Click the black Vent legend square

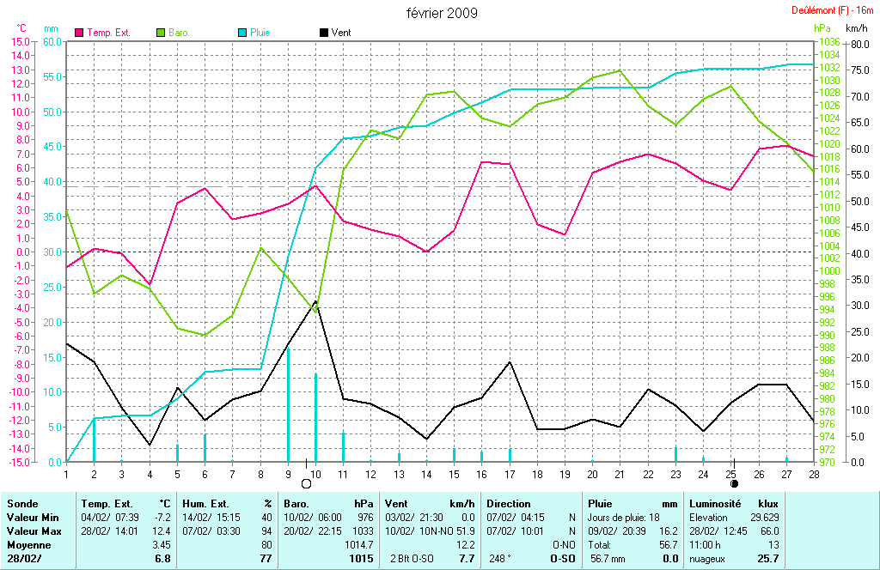click(x=323, y=33)
